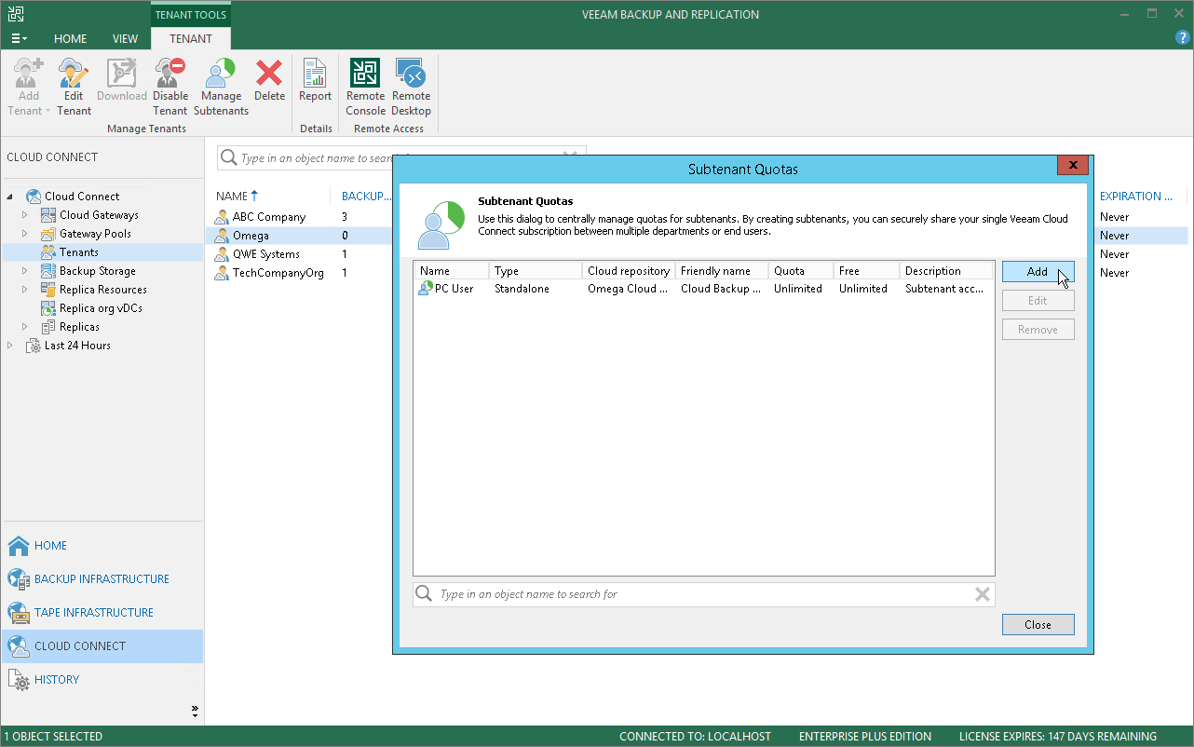The width and height of the screenshot is (1194, 747).
Task: Close the Subtenant Quotas dialog with Close button
Action: [x=1038, y=625]
